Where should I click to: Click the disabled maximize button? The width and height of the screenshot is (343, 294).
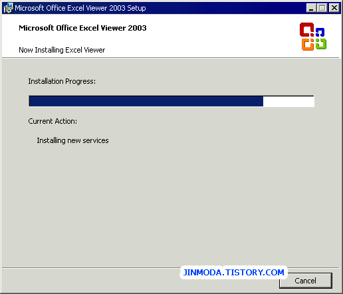[322, 8]
